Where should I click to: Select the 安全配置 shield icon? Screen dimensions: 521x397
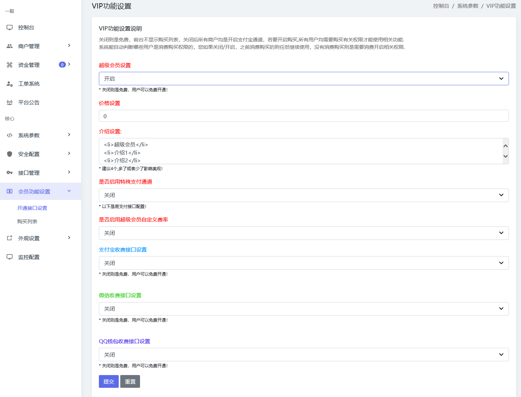click(x=9, y=154)
